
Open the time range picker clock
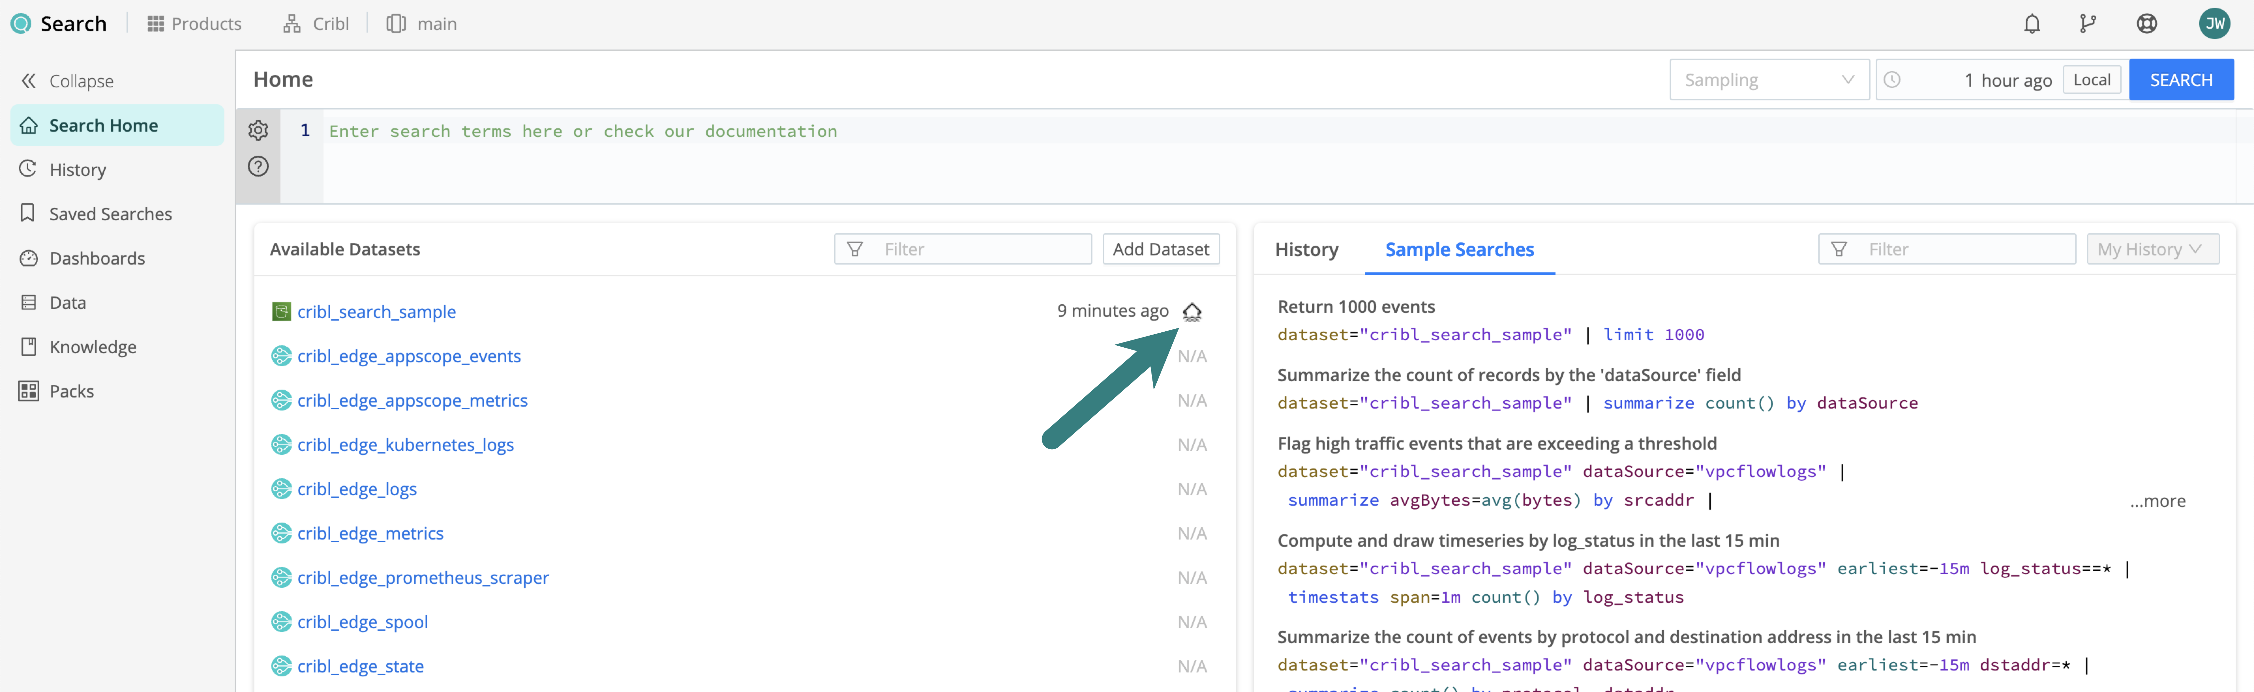pyautogui.click(x=1892, y=79)
